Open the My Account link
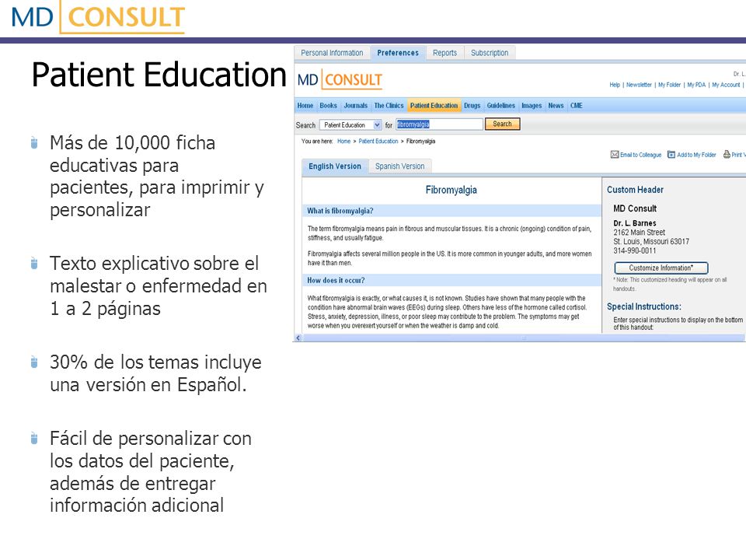Image resolution: width=746 pixels, height=560 pixels. [x=726, y=85]
